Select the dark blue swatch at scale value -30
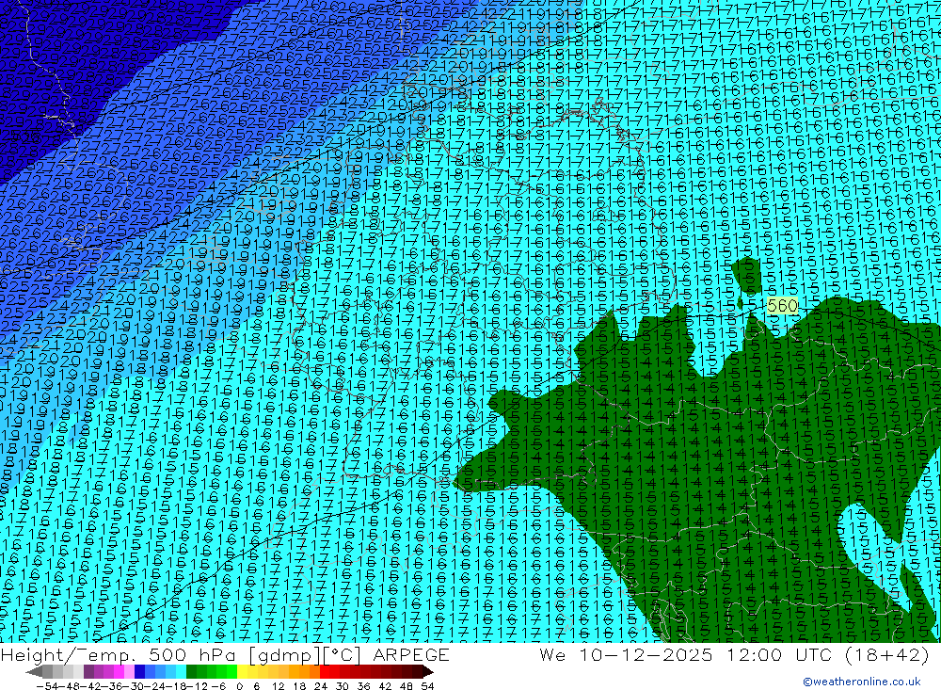The image size is (941, 690). (x=139, y=672)
